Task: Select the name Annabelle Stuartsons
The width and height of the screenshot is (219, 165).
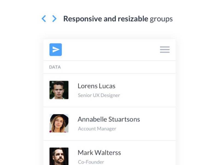Action: (x=109, y=119)
